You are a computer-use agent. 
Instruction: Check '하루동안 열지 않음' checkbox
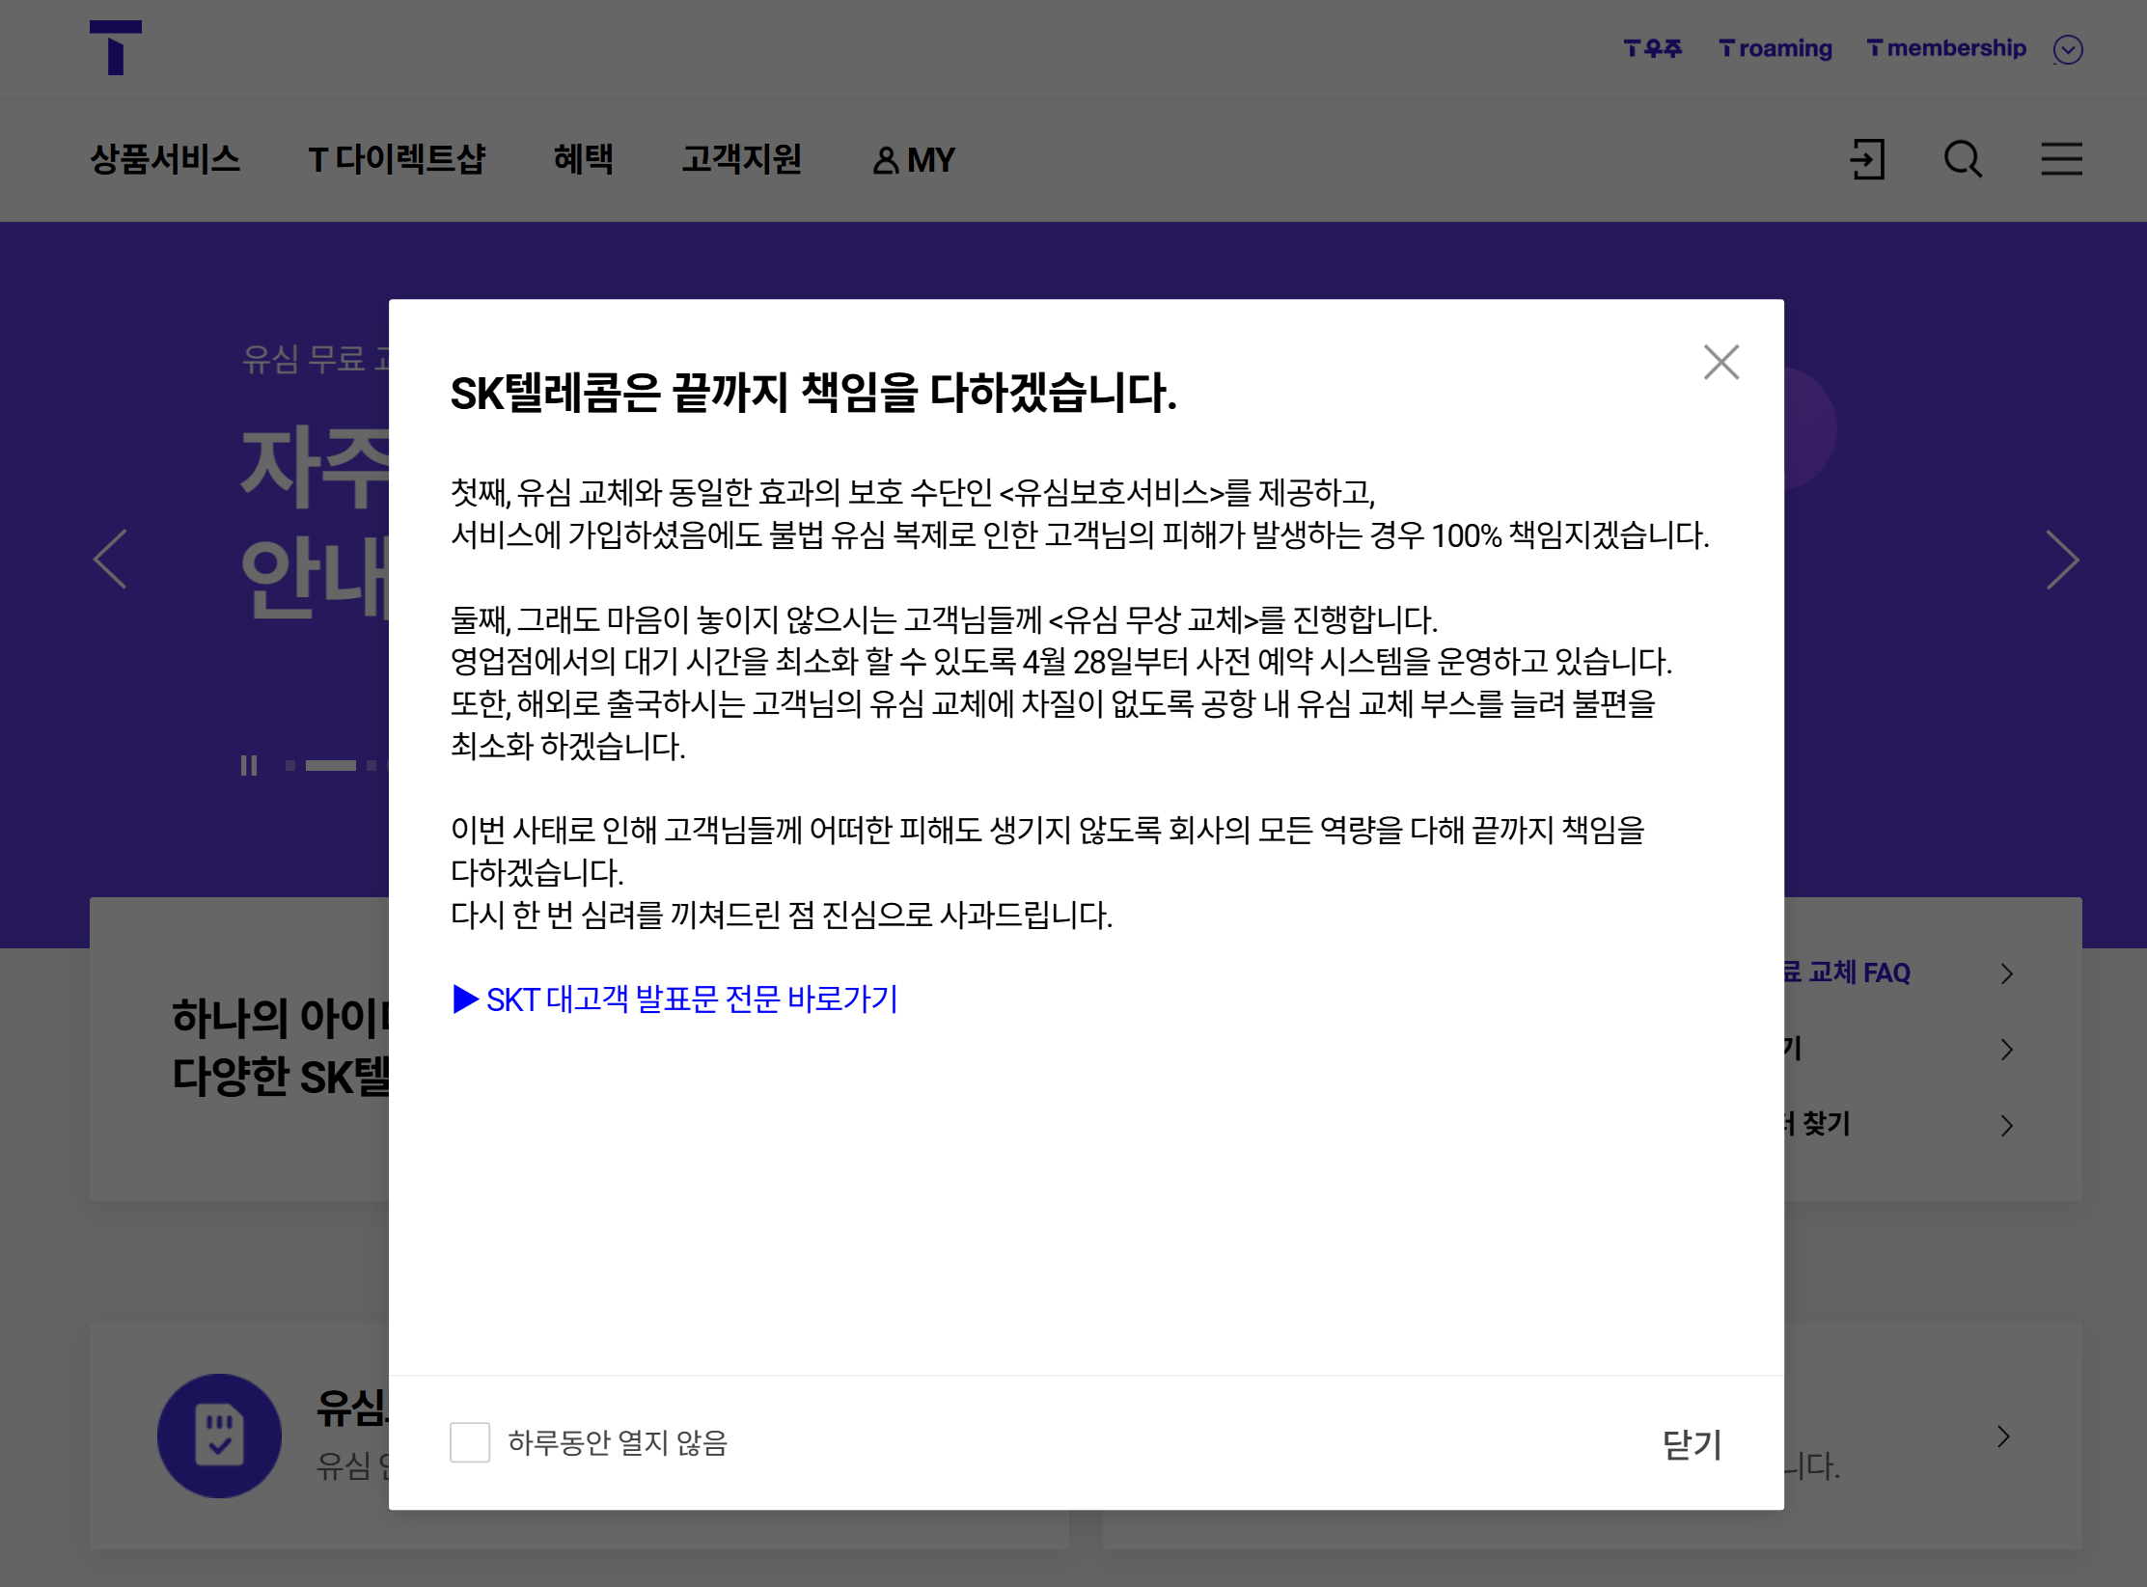click(x=470, y=1442)
